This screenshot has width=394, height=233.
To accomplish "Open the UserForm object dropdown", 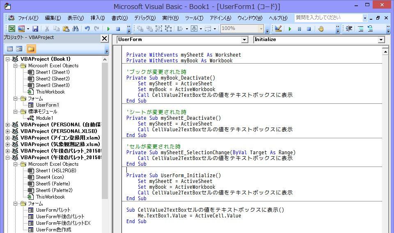I will [x=245, y=40].
